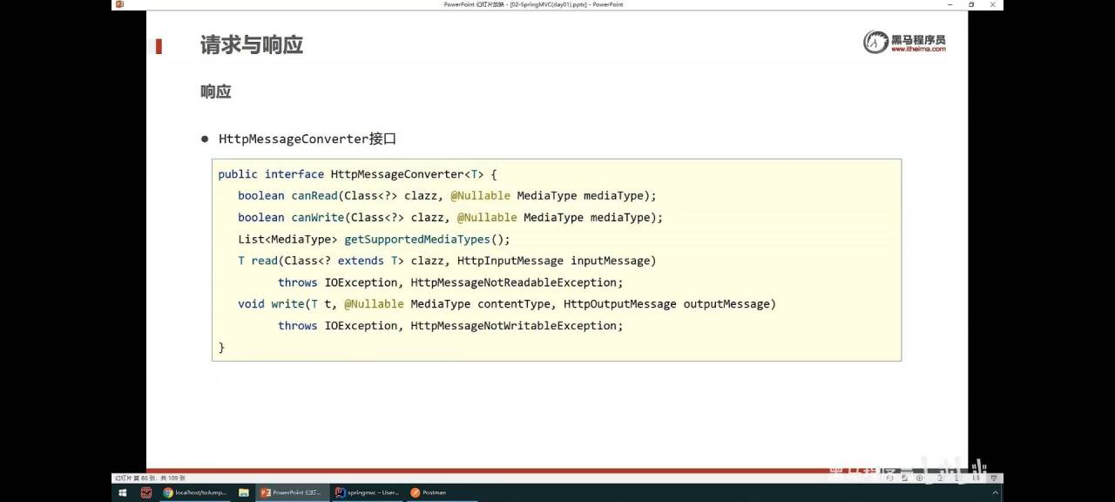Click the PowerPoint icon in title bar
The height and width of the screenshot is (502, 1115).
tap(119, 4)
